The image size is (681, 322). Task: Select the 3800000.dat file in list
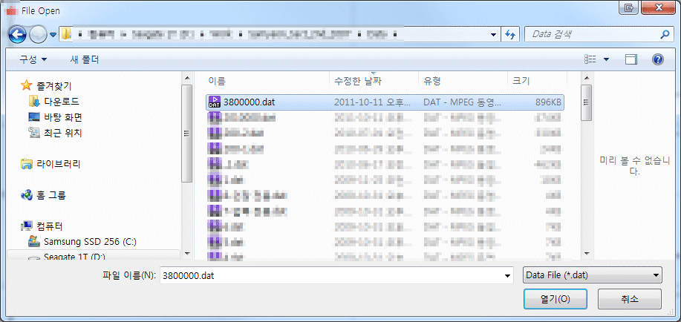250,102
